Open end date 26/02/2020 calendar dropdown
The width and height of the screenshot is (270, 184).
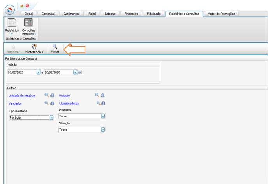[x=75, y=72]
